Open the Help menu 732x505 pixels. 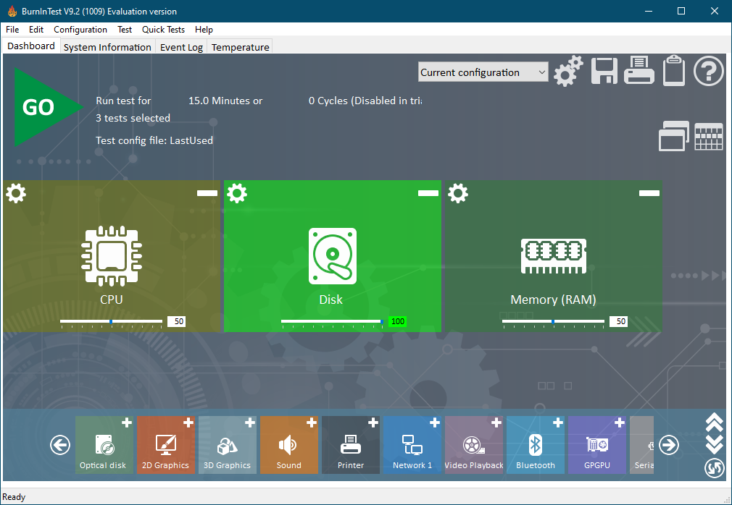(204, 30)
